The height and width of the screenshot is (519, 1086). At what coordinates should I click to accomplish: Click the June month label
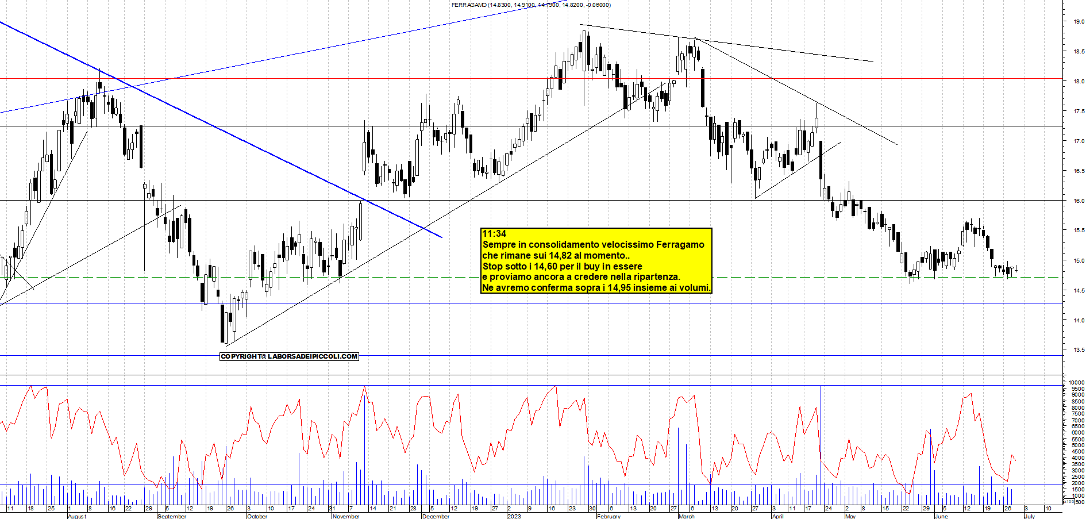click(941, 516)
